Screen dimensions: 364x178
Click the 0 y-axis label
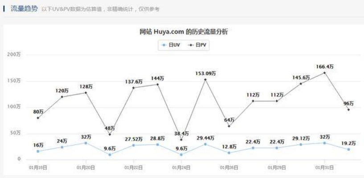(19, 159)
